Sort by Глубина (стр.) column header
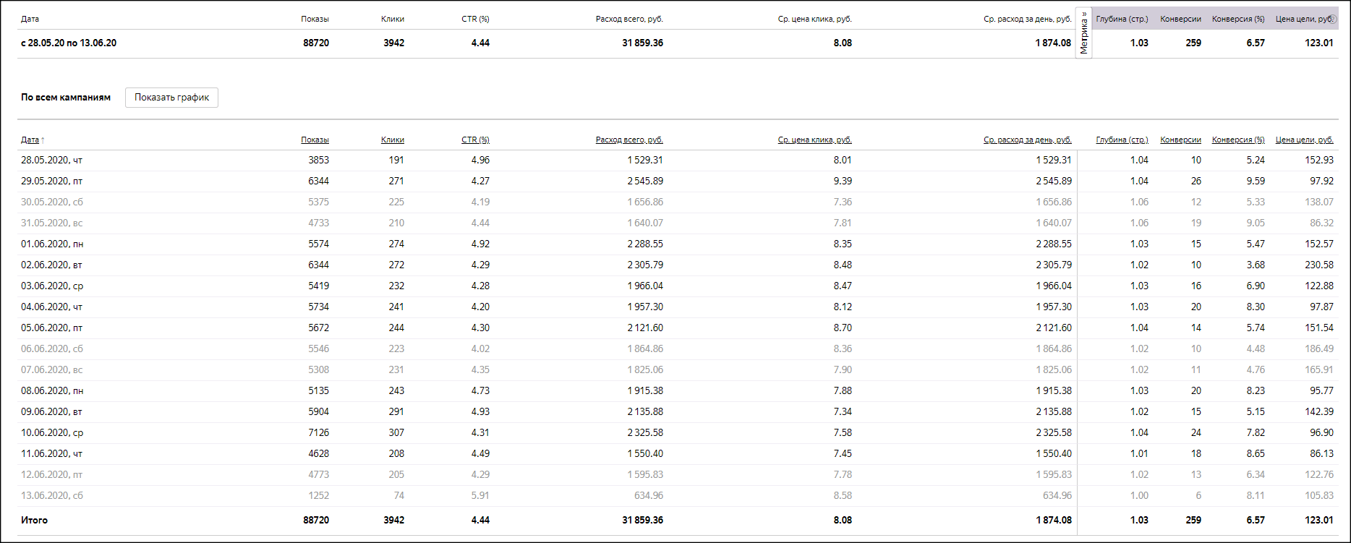The height and width of the screenshot is (543, 1351). 1122,140
